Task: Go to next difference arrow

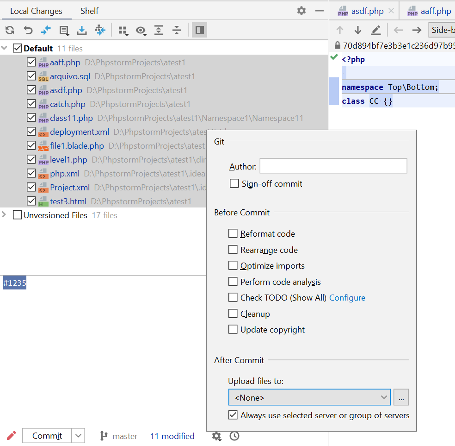Action: (358, 30)
